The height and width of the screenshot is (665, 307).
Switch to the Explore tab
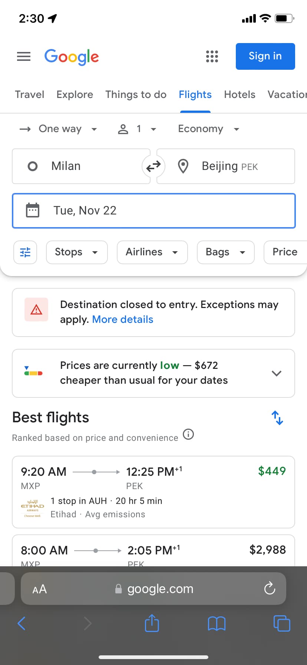point(75,95)
